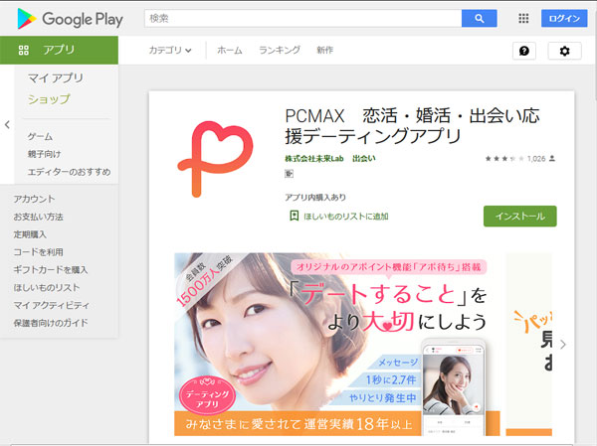
Task: Click the apps grid icon beside アプリ
Action: (x=24, y=50)
